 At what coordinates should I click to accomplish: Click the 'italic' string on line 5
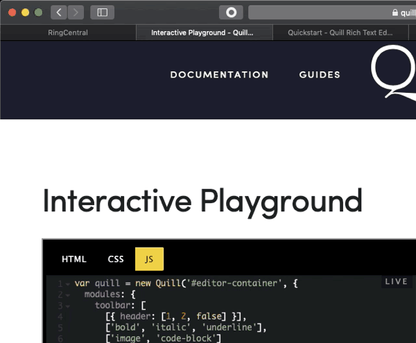[x=171, y=327]
